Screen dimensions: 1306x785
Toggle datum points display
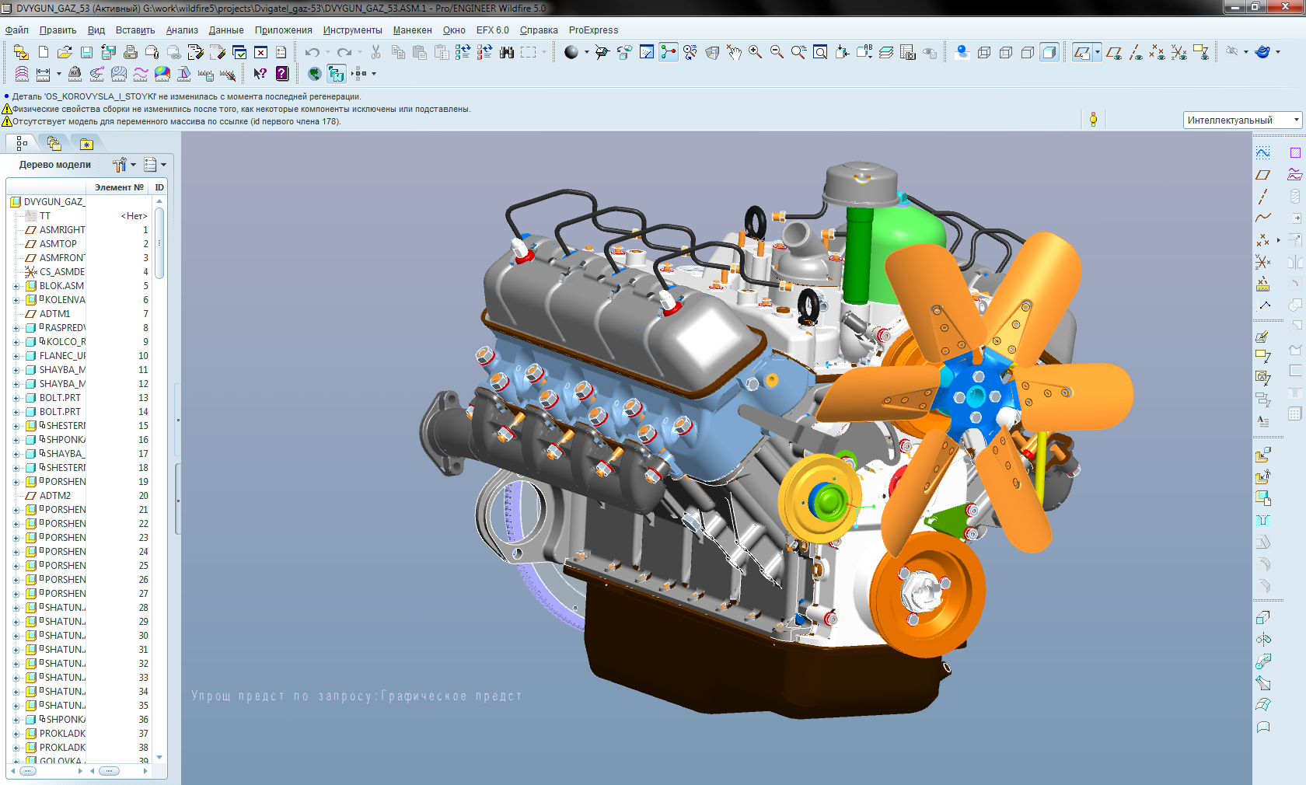(x=1158, y=52)
